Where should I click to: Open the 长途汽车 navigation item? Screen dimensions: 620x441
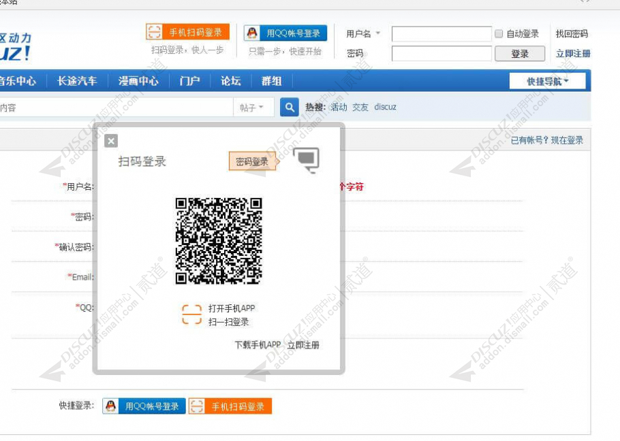click(77, 81)
